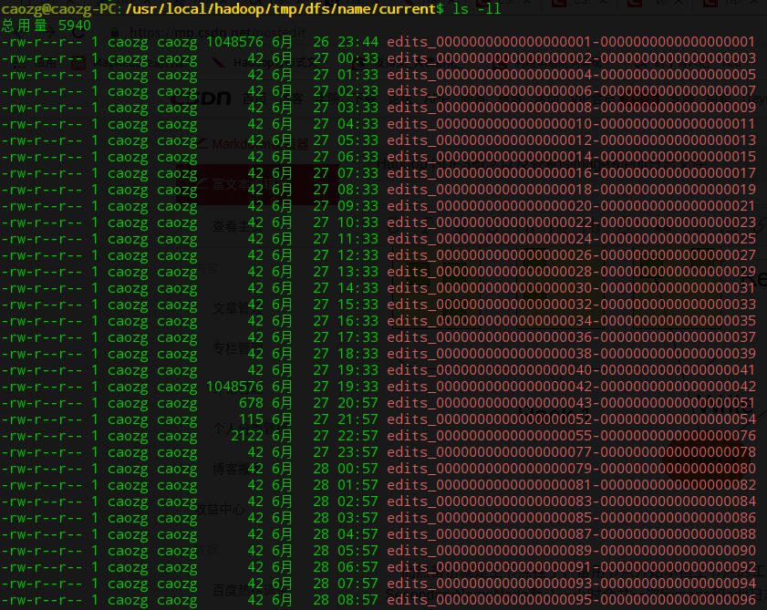
Task: Click the timestamp 07:33
Action: [x=358, y=173]
